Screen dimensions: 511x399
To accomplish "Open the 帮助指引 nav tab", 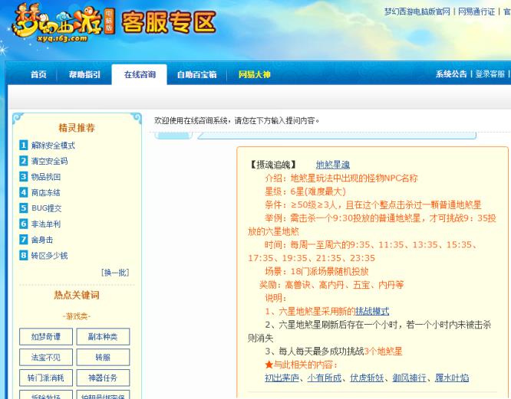I will [84, 74].
